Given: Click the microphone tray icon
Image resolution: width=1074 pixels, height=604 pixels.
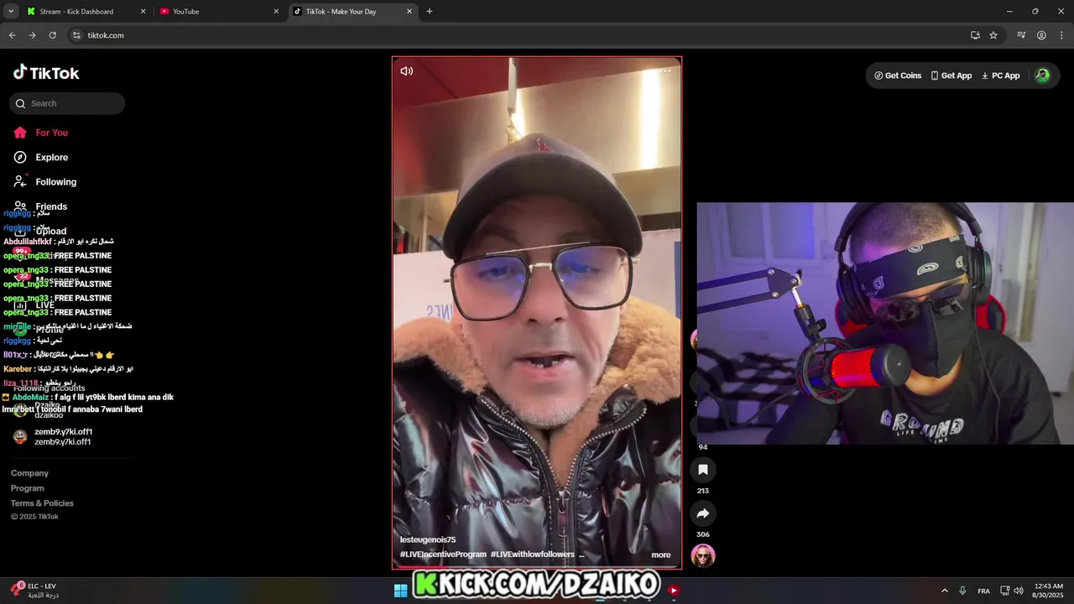Looking at the screenshot, I should coord(962,591).
